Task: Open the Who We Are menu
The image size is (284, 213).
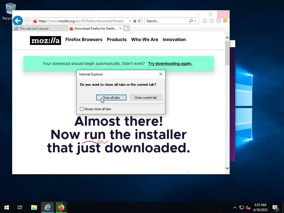Action: coord(145,39)
